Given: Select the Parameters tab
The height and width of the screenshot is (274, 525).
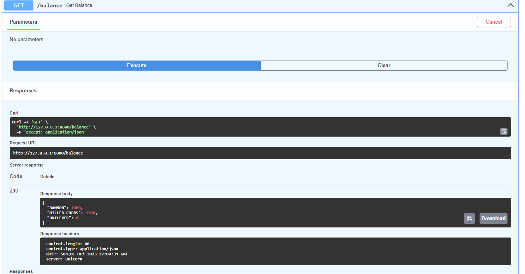Looking at the screenshot, I should pos(23,22).
